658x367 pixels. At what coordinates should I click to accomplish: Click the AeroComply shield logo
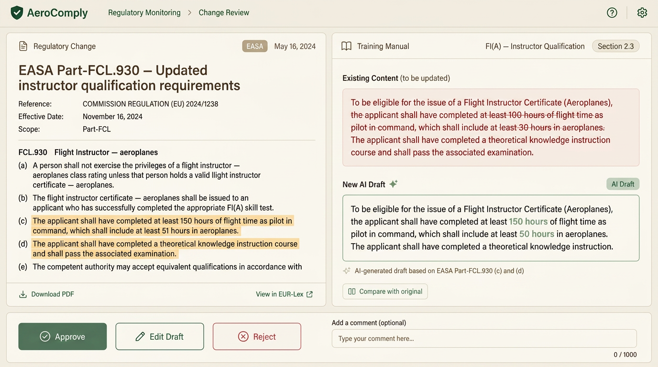[17, 13]
